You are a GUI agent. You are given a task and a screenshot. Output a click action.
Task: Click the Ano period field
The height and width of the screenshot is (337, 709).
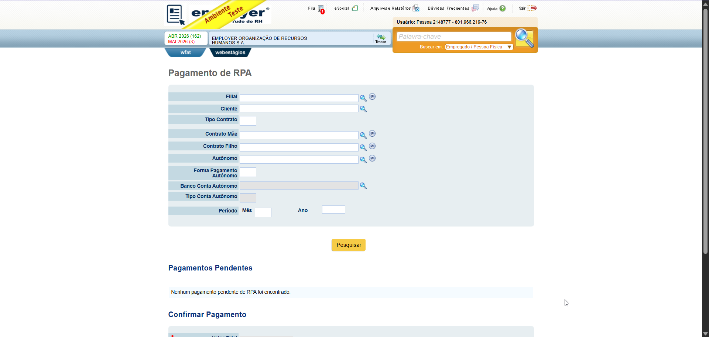(x=333, y=210)
